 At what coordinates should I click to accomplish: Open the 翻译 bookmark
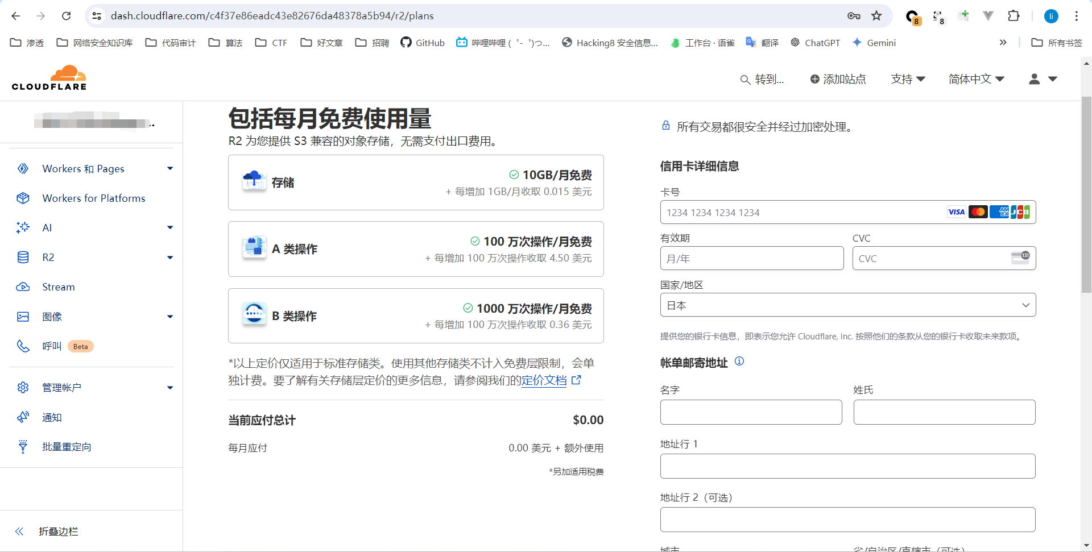point(762,43)
